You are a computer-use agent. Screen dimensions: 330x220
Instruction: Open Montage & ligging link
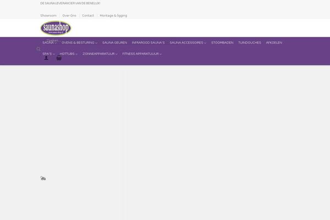click(x=113, y=15)
